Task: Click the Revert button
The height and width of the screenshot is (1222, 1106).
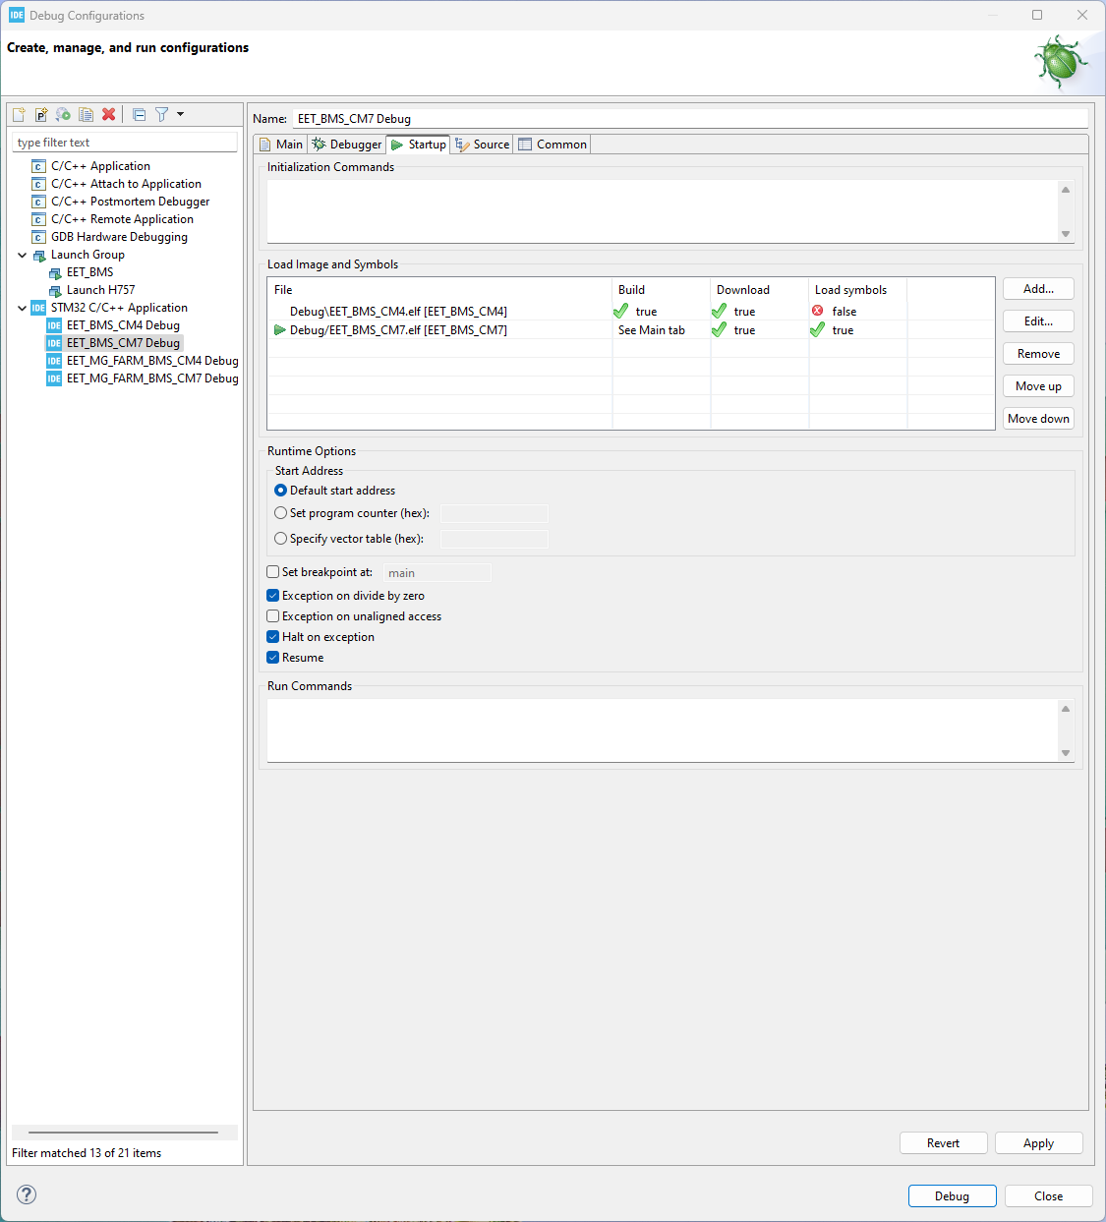Action: (943, 1143)
